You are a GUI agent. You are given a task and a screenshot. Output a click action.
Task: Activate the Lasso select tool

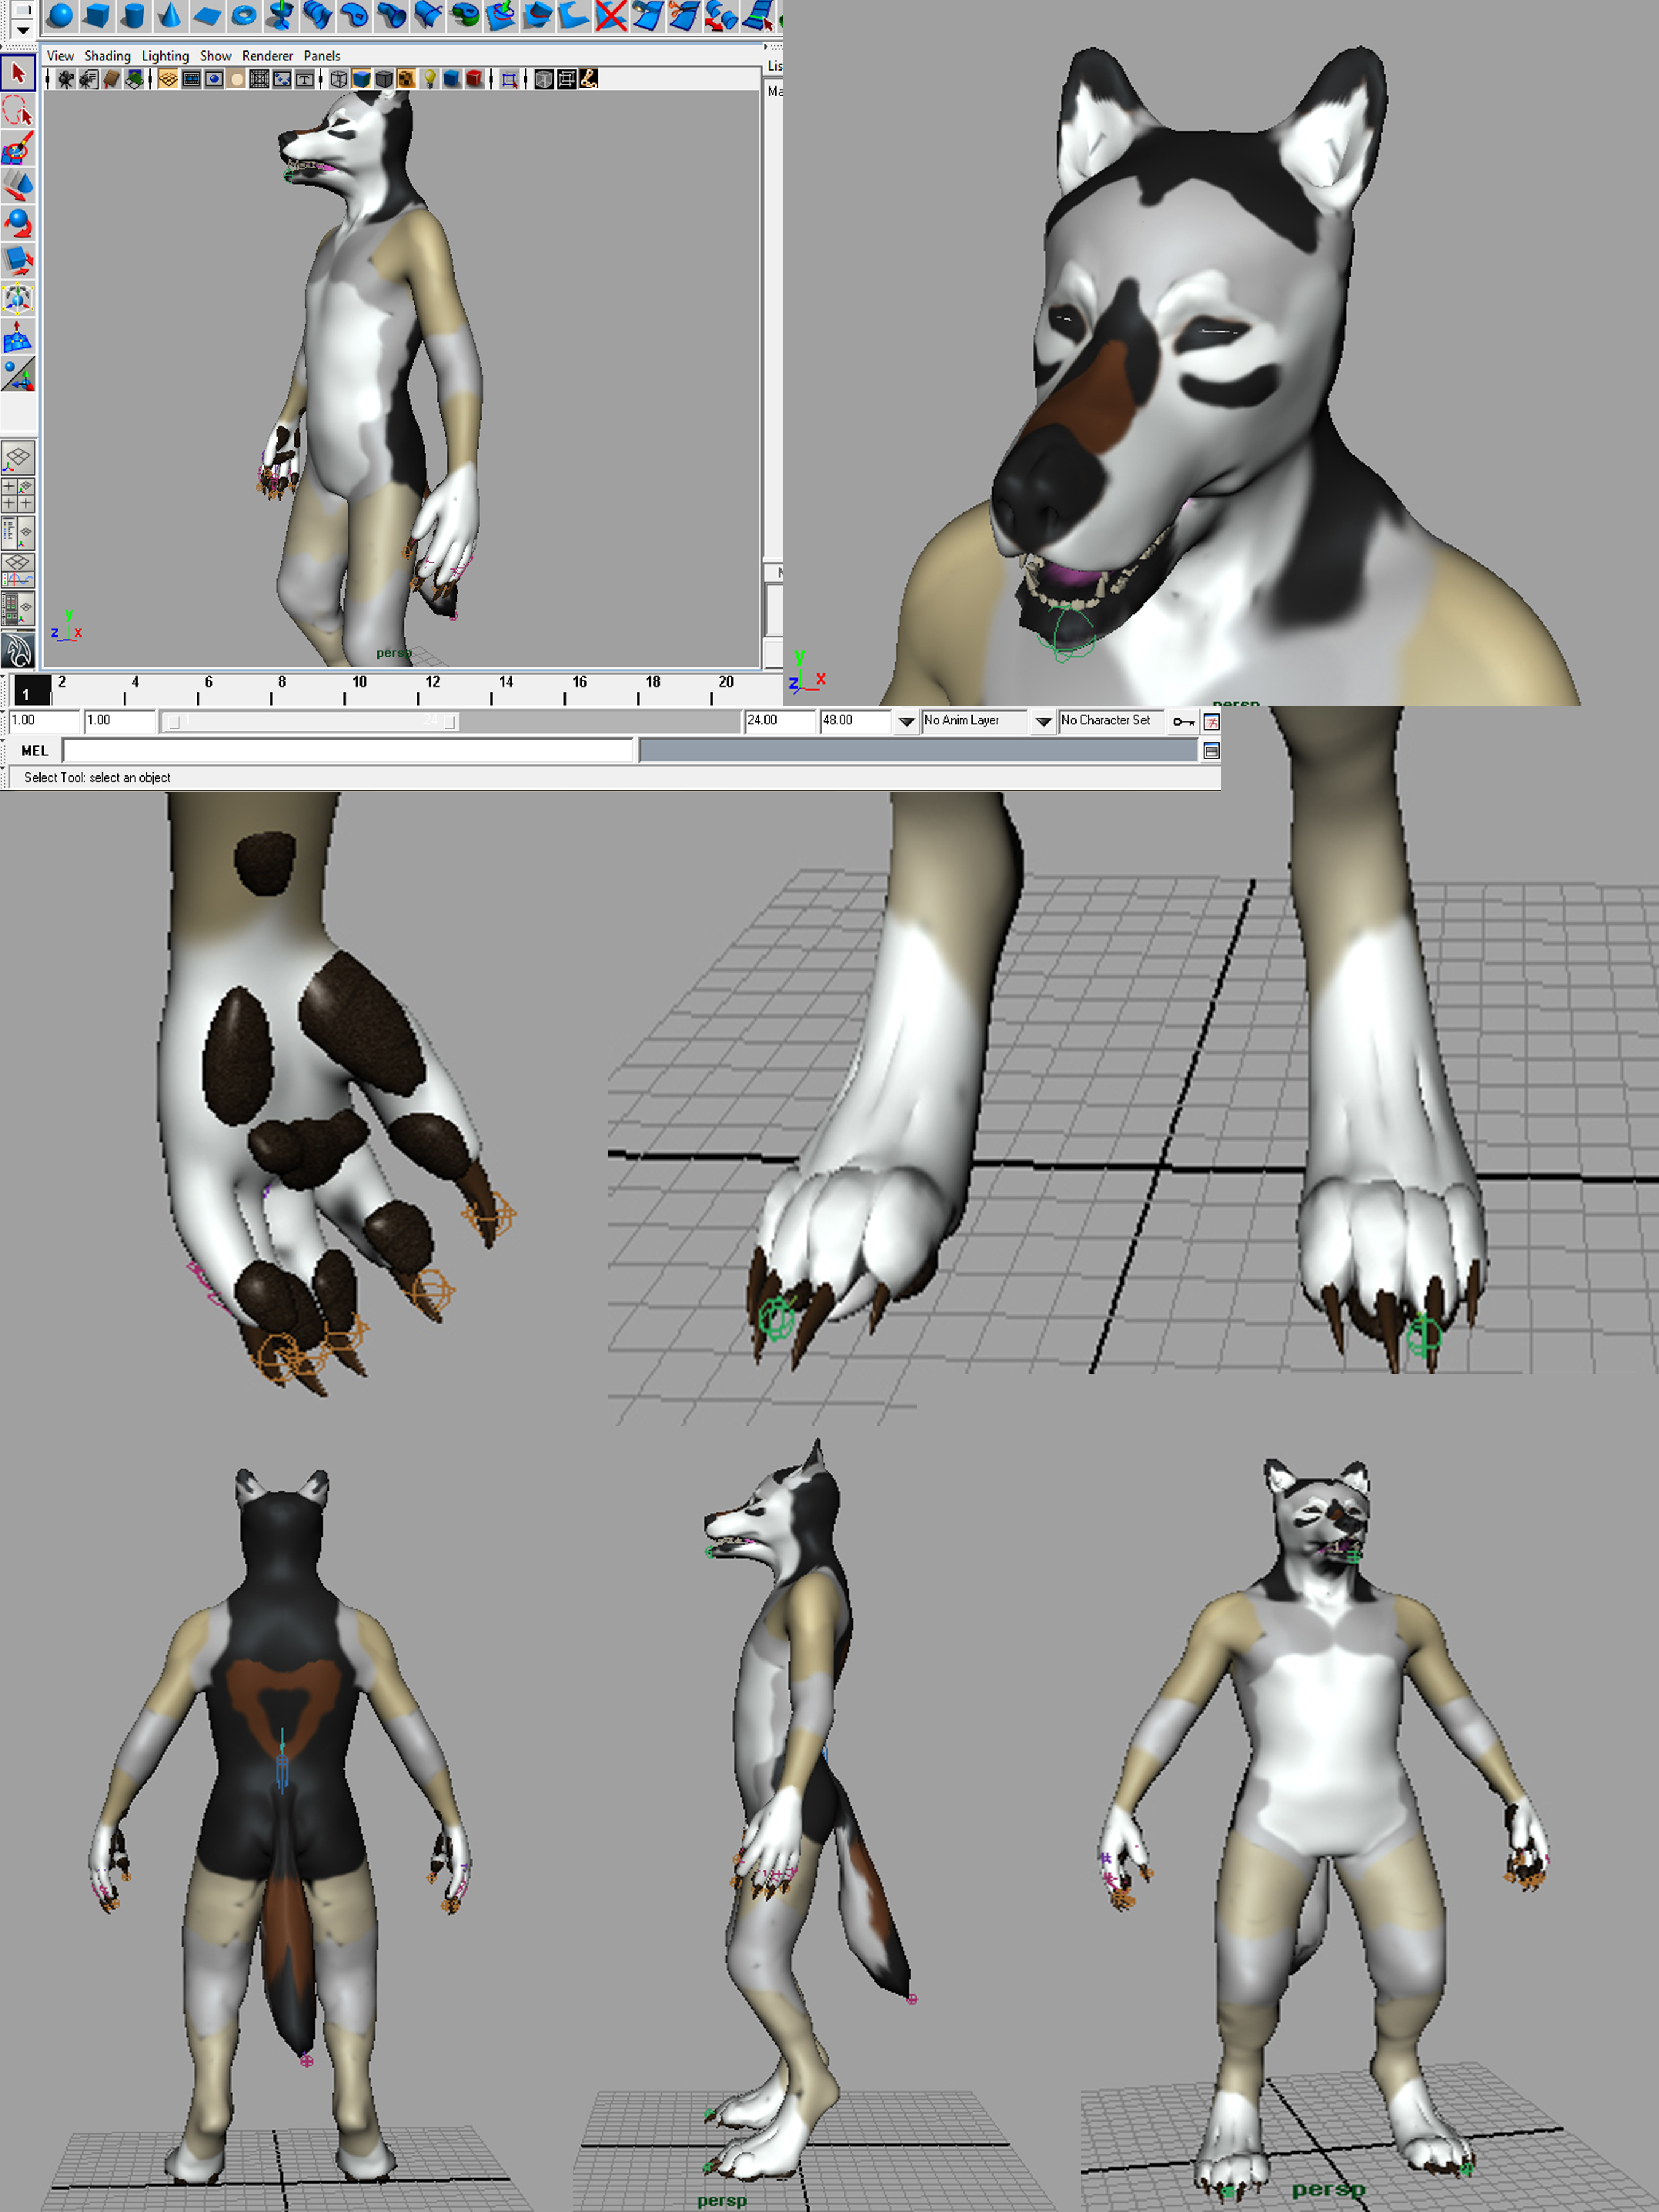tap(18, 110)
